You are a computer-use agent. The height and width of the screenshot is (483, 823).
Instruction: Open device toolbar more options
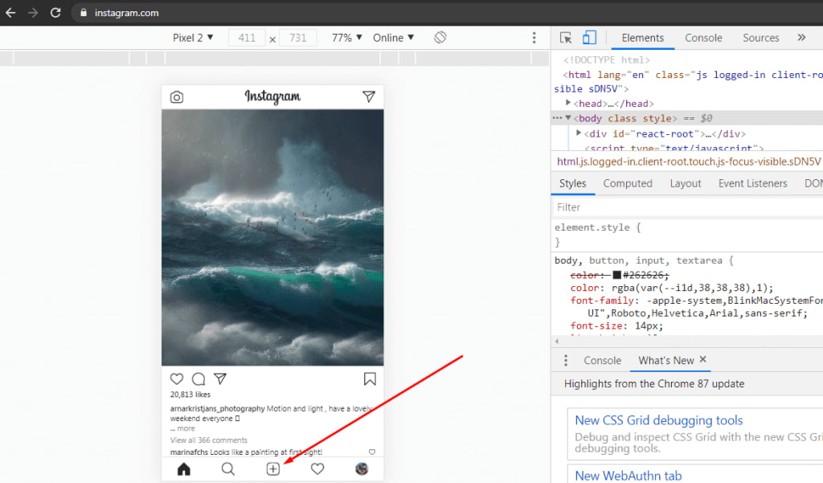[534, 38]
